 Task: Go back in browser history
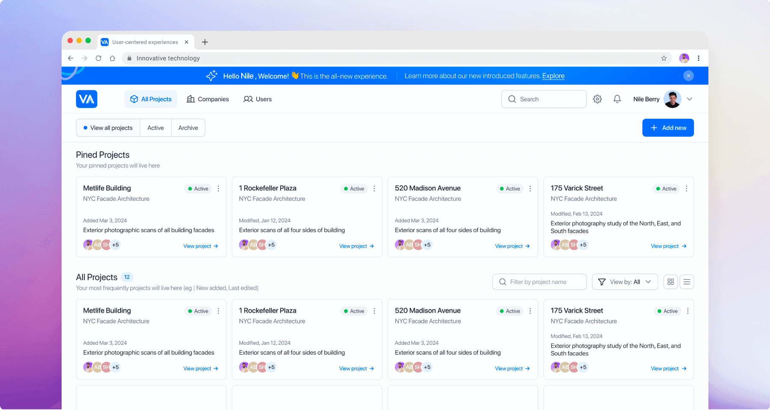(71, 58)
